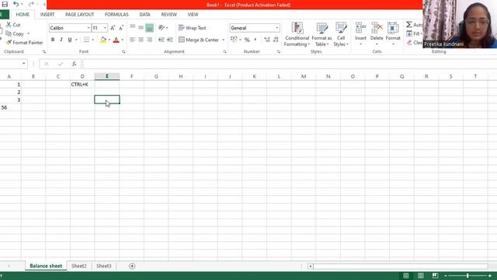The height and width of the screenshot is (280, 497).
Task: Align cell text to the left
Action: [133, 40]
